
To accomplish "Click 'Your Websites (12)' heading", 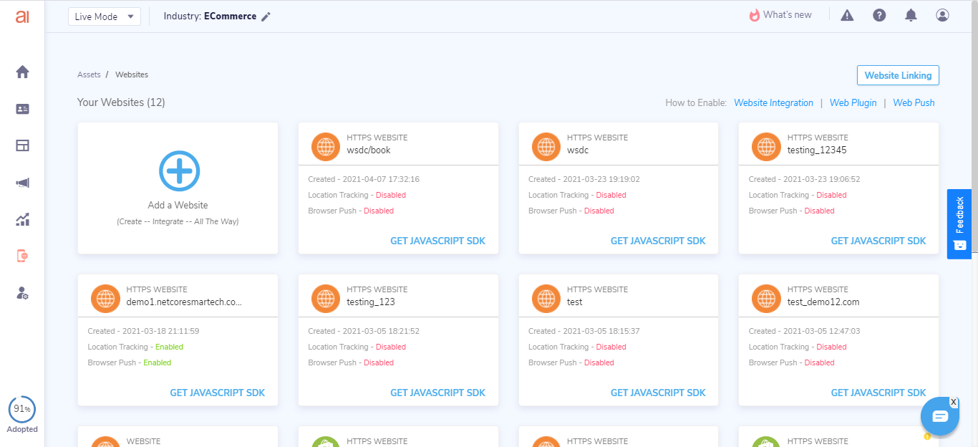I will tap(121, 102).
